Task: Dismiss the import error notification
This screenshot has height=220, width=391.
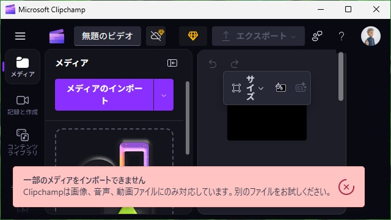Action: click(x=346, y=187)
